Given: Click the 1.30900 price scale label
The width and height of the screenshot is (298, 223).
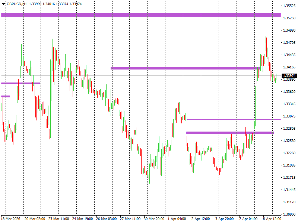Looking at the screenshot, I should [x=289, y=214].
